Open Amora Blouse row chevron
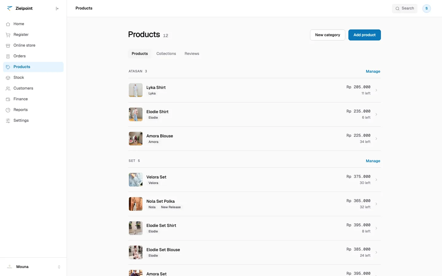Screen dimensions: 442x276 tap(376, 139)
